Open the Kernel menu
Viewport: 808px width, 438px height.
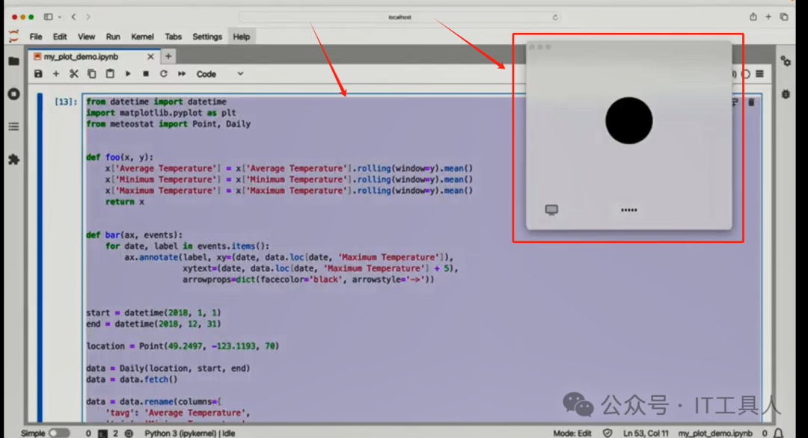(142, 37)
